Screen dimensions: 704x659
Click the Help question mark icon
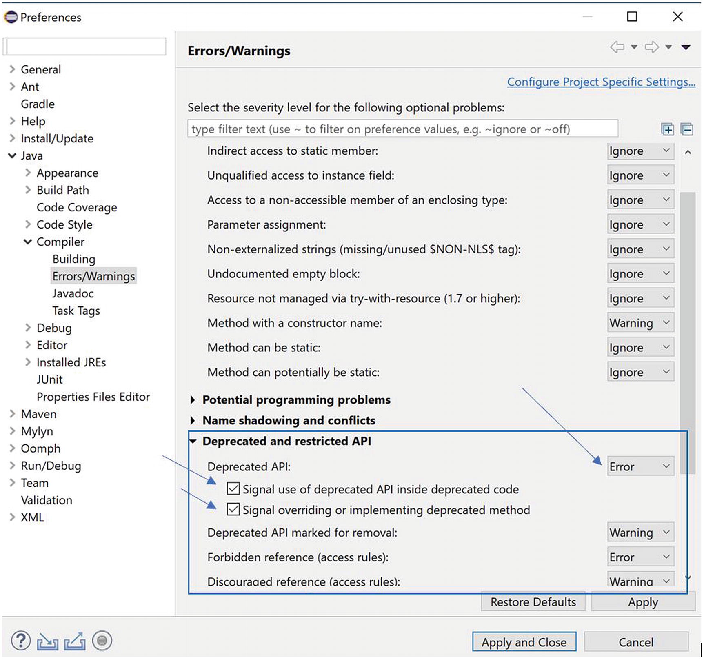21,640
